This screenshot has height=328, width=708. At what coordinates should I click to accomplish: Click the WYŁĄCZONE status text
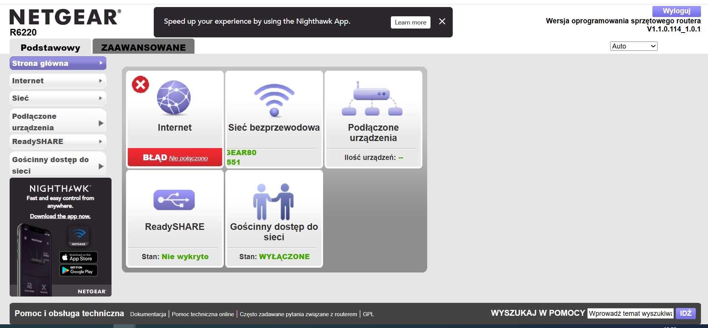coord(284,257)
